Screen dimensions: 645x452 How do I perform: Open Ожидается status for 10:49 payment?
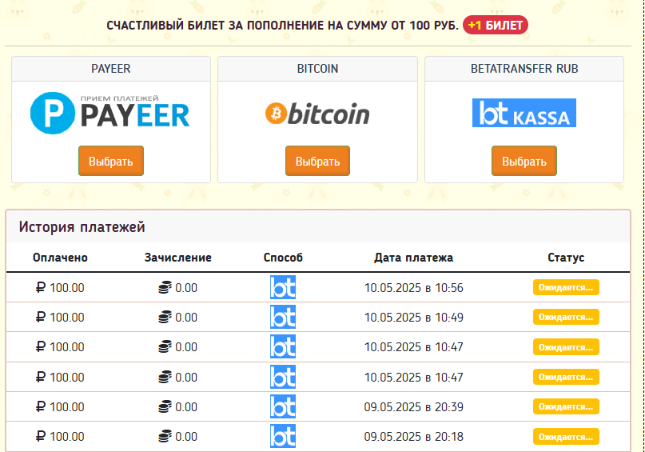(x=566, y=318)
